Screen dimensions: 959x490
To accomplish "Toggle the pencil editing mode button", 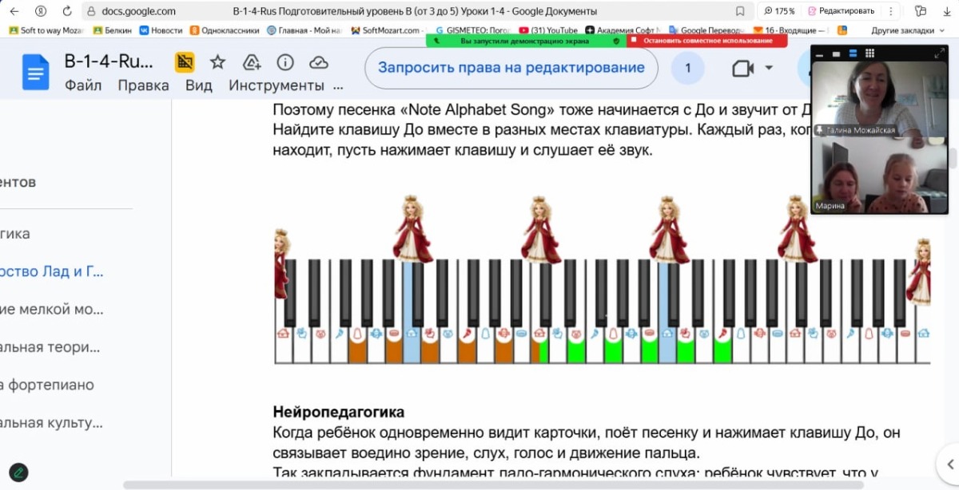I will pos(17,472).
